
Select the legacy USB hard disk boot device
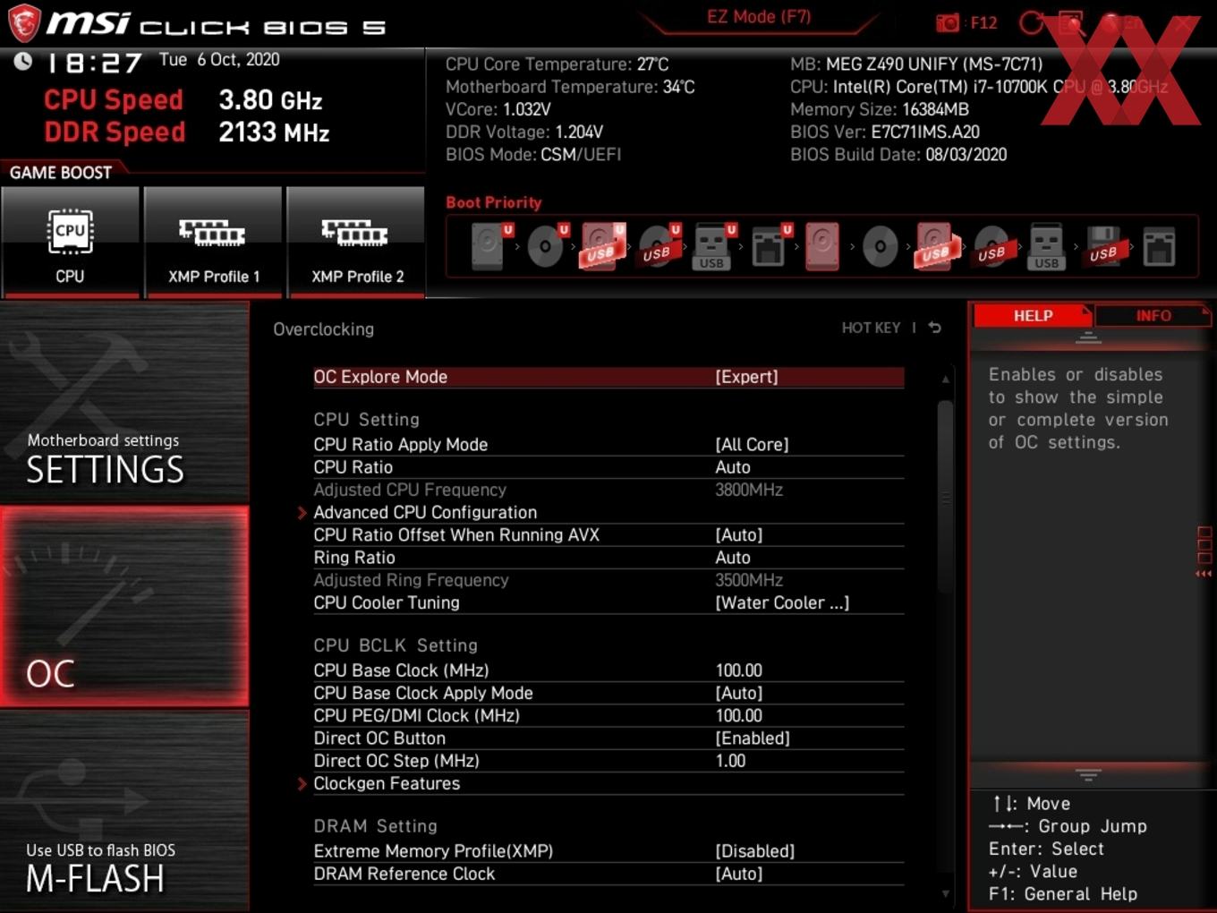[936, 246]
